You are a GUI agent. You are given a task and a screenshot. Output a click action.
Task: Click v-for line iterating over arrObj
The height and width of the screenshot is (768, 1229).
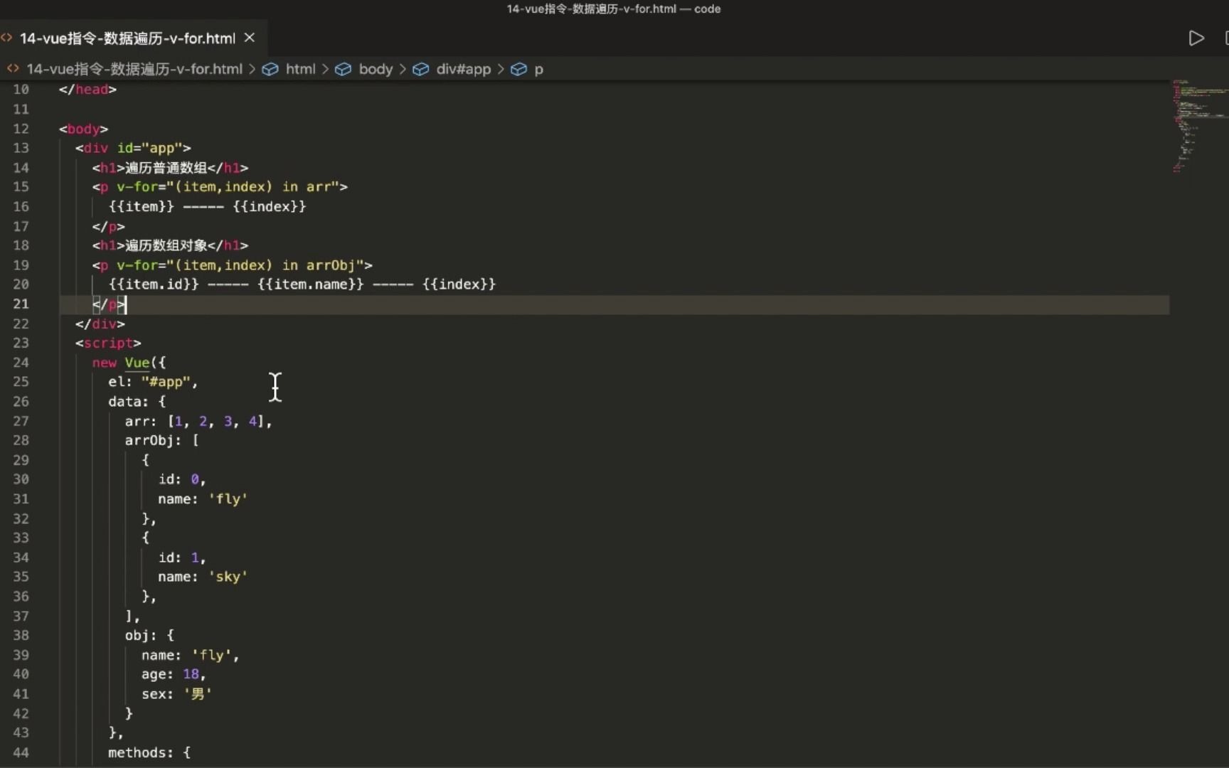click(x=232, y=265)
